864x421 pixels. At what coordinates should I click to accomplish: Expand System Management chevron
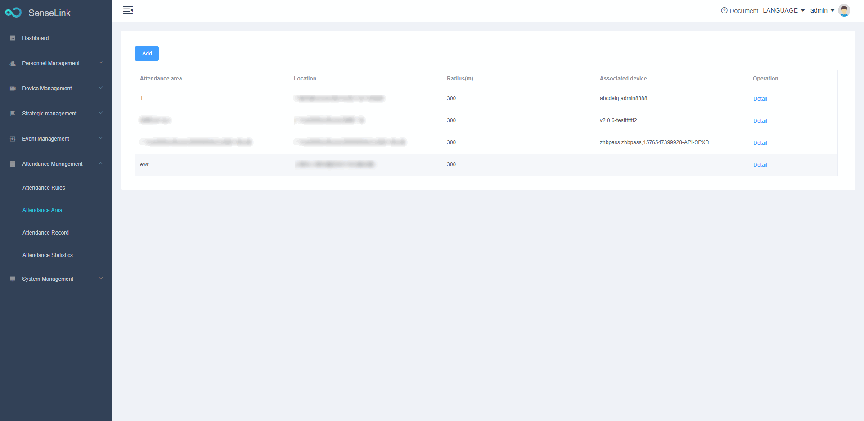[101, 279]
